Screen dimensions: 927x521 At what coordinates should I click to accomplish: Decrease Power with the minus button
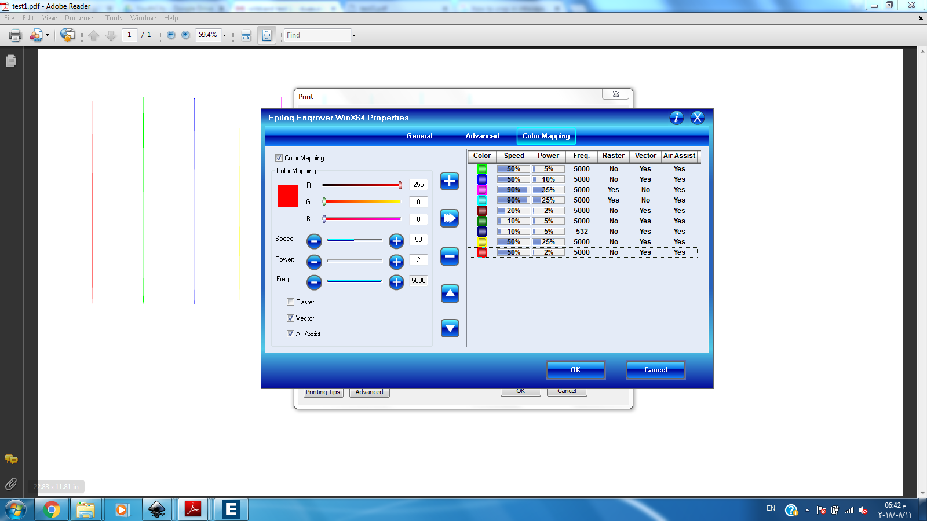point(314,262)
